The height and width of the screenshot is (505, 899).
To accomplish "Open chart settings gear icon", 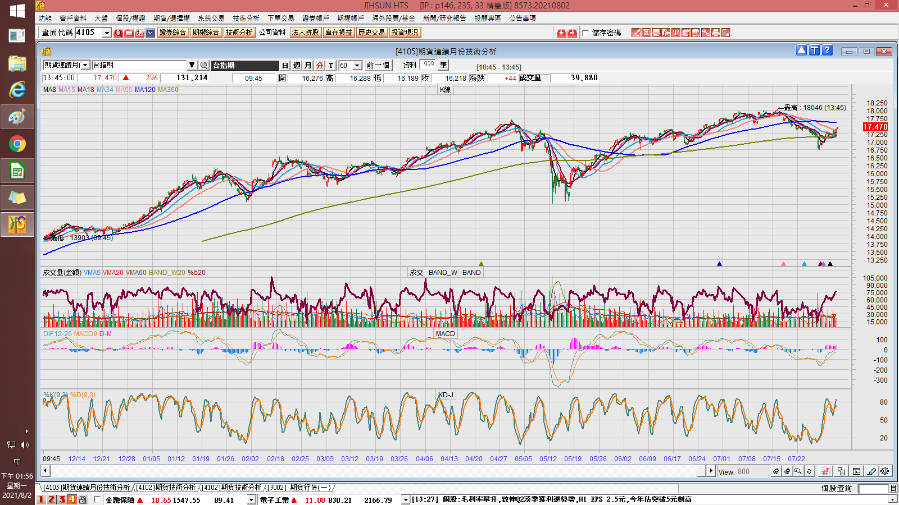I will (885, 471).
